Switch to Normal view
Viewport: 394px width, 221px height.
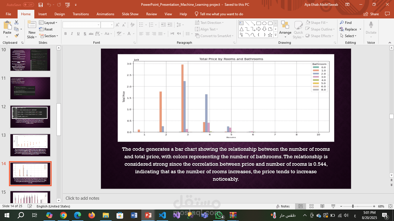pyautogui.click(x=300, y=206)
